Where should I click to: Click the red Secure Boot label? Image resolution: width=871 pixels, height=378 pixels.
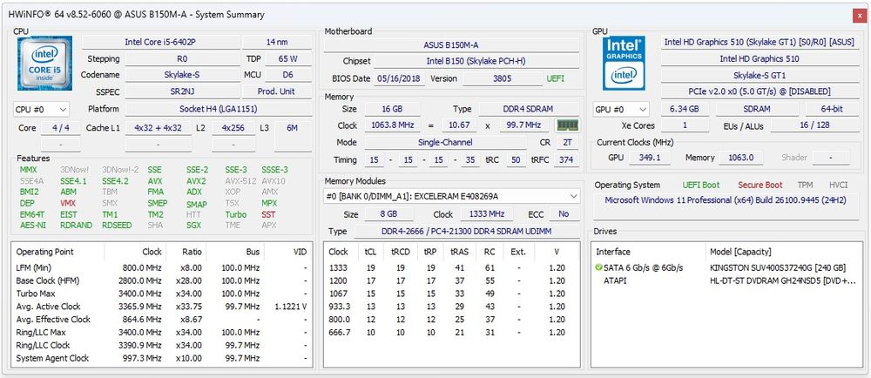(x=760, y=186)
